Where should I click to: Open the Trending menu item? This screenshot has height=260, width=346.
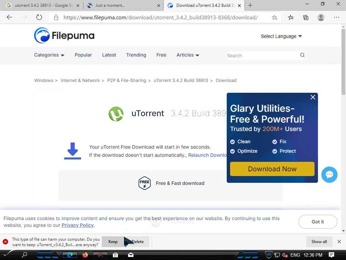point(136,55)
